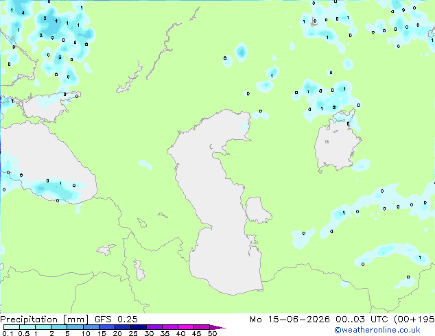Click the Precipitation [mm] title text

point(44,320)
